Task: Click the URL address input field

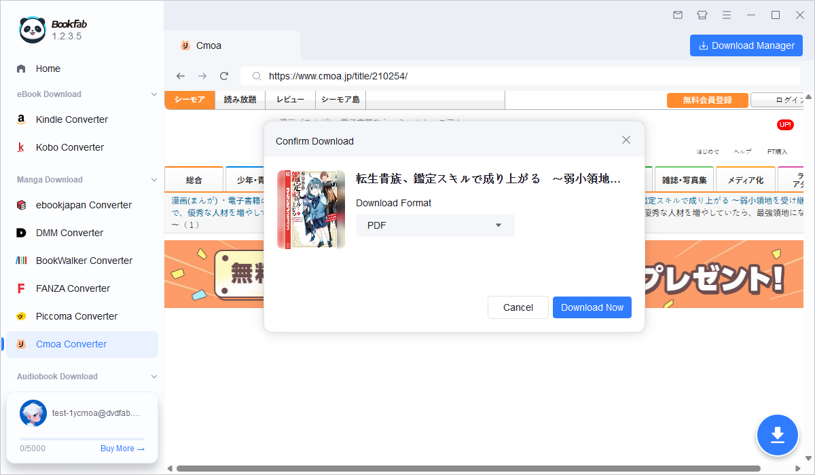Action: pos(522,77)
